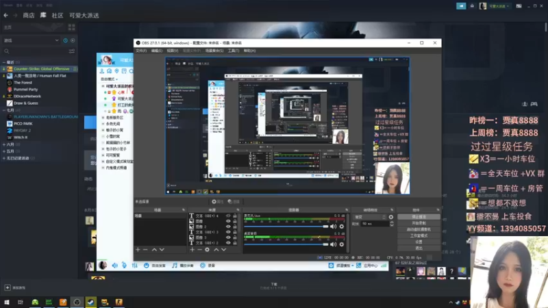Increase transition duration with stepper arrow
Screen dimensions: 548x308
[392, 222]
